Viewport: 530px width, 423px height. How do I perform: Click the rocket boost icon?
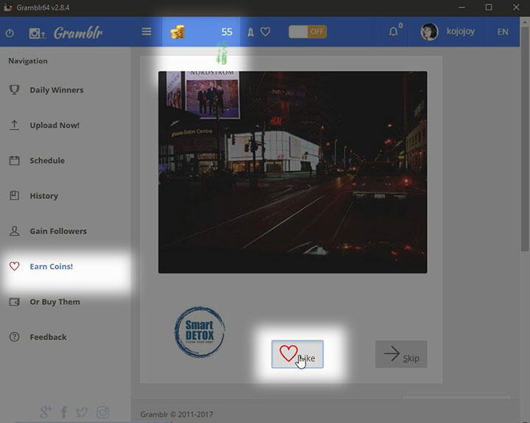point(250,32)
